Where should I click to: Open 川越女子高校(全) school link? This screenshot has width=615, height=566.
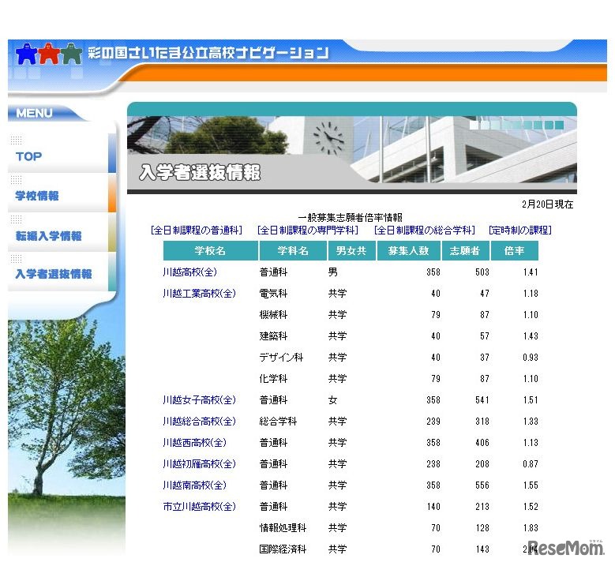[199, 400]
